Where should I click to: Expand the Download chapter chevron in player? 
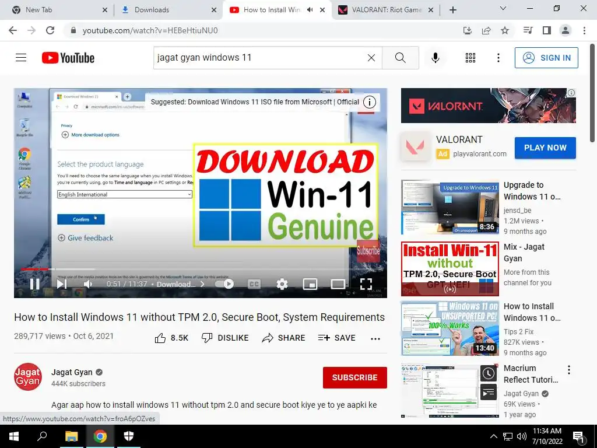(x=202, y=284)
